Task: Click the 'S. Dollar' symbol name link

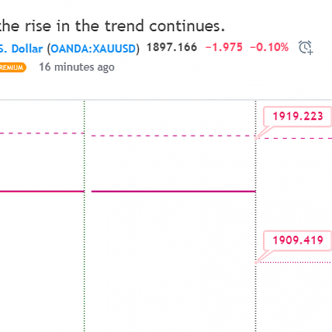Action: click(21, 48)
